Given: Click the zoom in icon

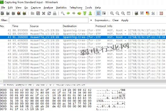Looking at the screenshot, I should coord(112,13).
